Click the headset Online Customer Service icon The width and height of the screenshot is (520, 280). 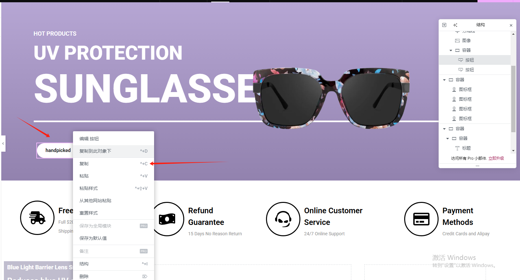[x=283, y=219]
